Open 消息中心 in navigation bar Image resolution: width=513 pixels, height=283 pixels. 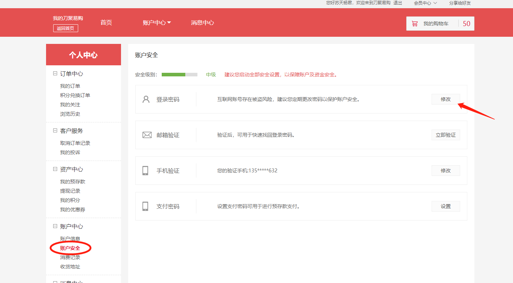click(202, 22)
